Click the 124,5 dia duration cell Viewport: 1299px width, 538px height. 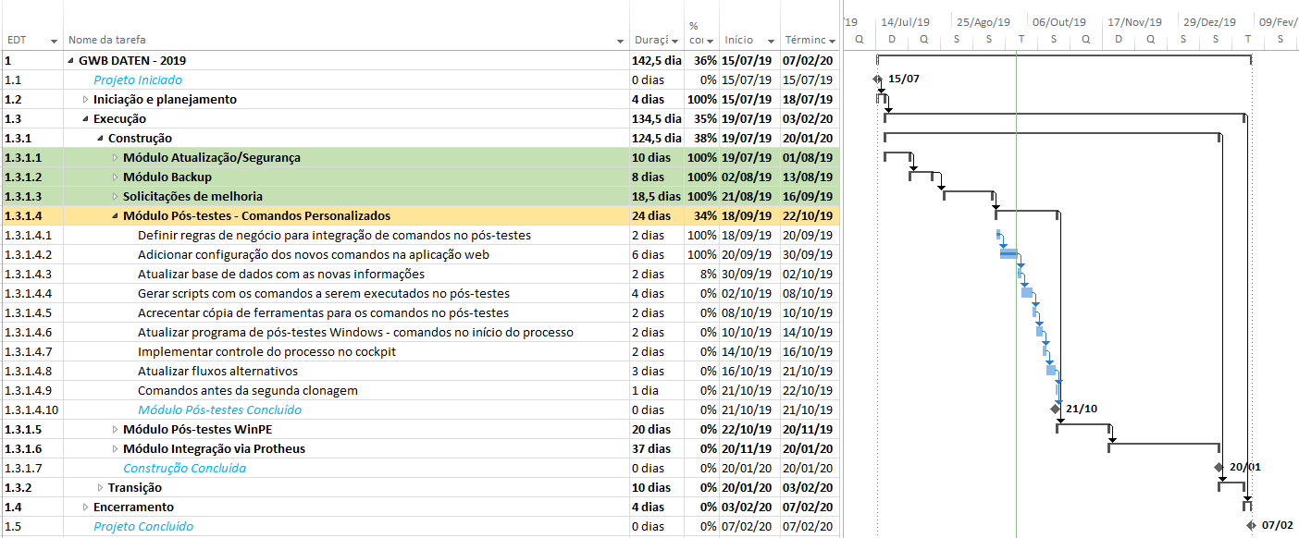(x=657, y=139)
